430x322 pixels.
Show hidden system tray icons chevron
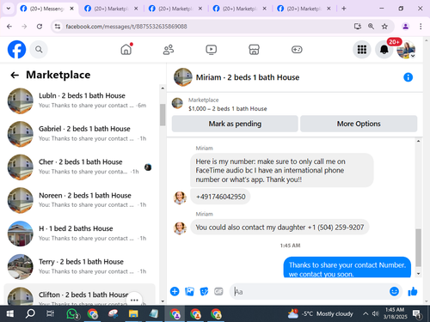tap(365, 313)
